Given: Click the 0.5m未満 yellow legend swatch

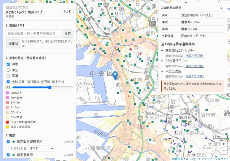Looking at the screenshot, I should [7, 117].
